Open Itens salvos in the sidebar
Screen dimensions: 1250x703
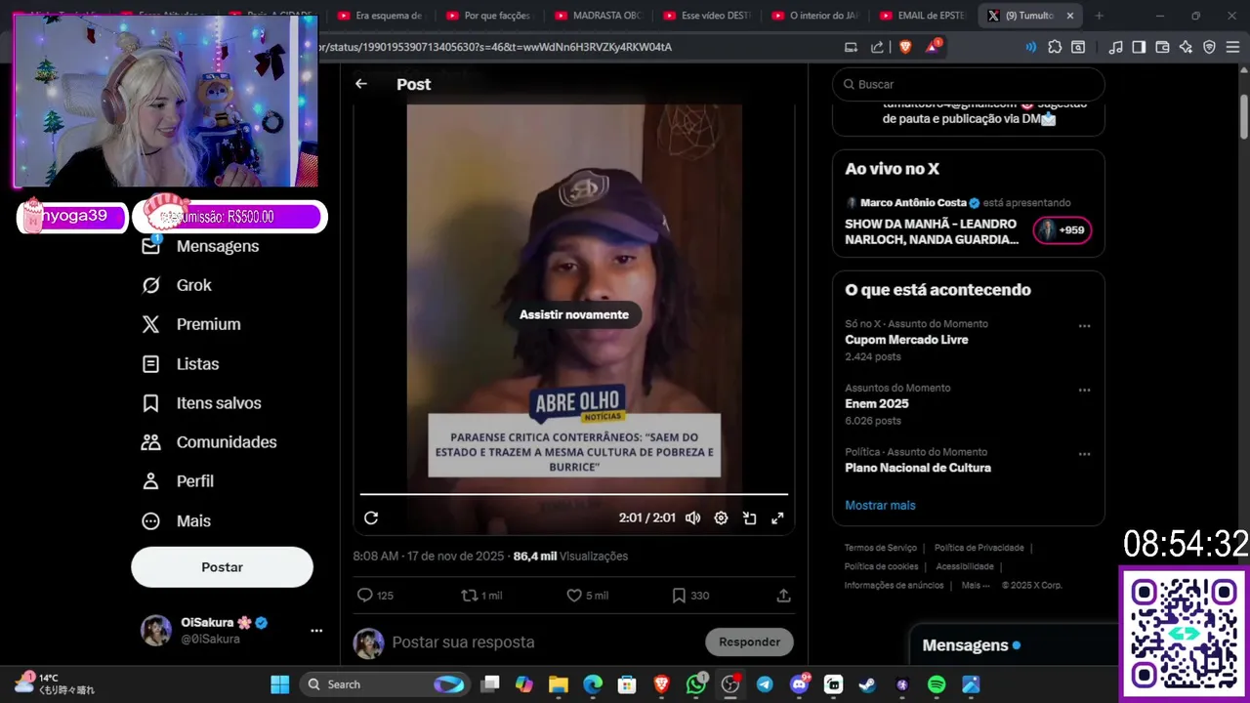[x=202, y=403]
